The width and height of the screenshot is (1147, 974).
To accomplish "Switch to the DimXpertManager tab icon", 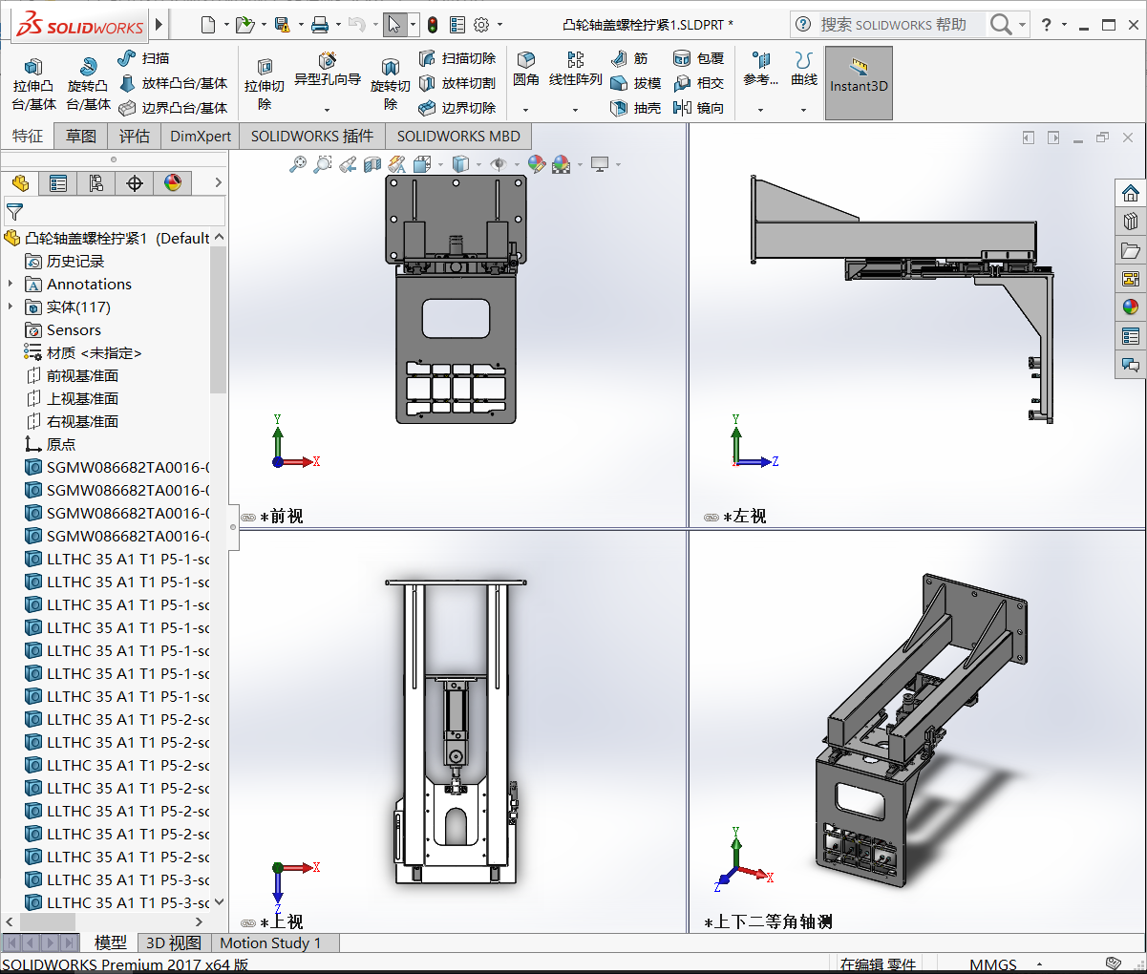I will pyautogui.click(x=135, y=183).
